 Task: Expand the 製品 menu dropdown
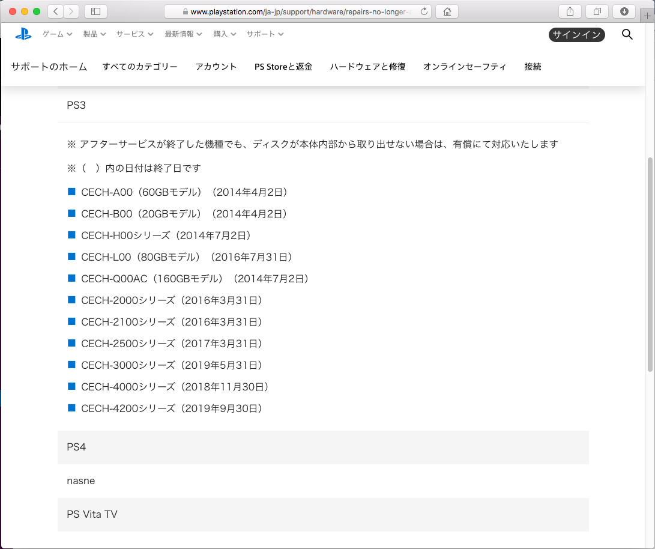pos(94,34)
